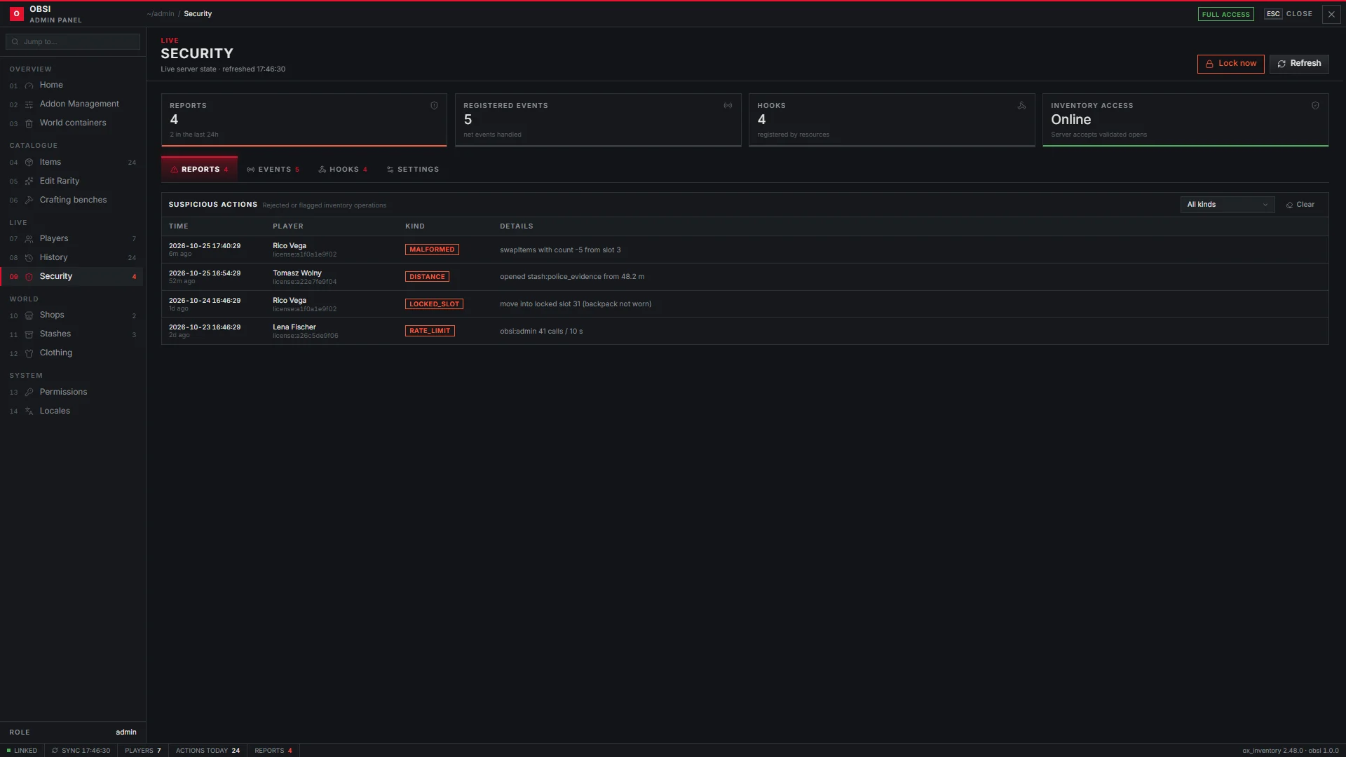The image size is (1346, 757).
Task: Open Locales translation page
Action: point(72,411)
